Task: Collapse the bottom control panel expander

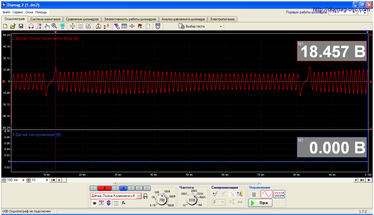Action: coord(187,183)
